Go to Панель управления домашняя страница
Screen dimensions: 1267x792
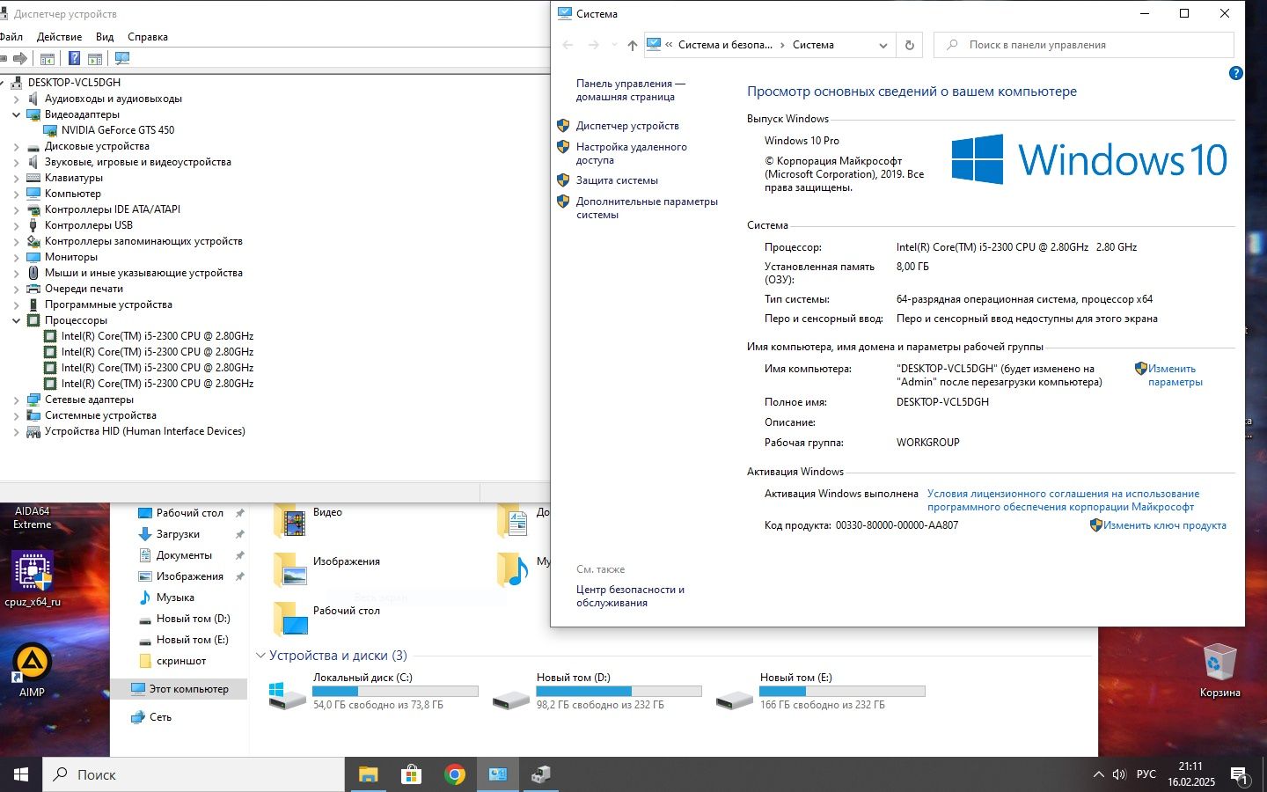click(630, 90)
